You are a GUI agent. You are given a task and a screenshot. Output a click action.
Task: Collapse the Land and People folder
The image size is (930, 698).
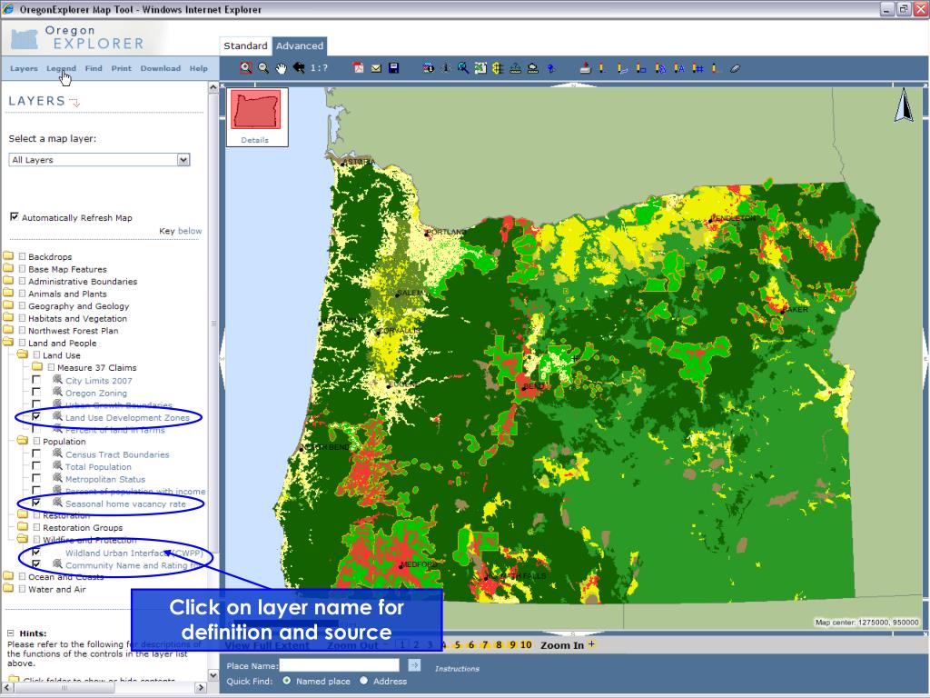(8, 343)
